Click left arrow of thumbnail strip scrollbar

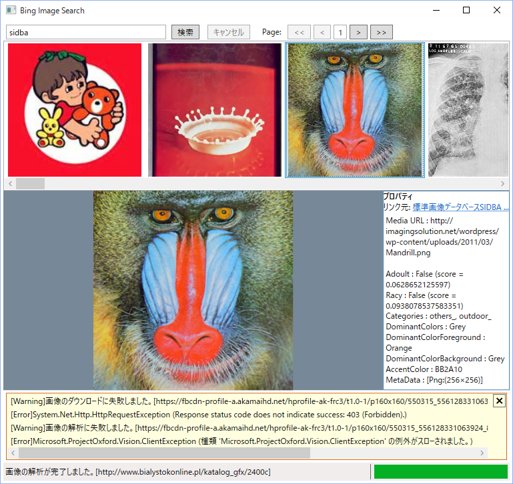(11, 183)
